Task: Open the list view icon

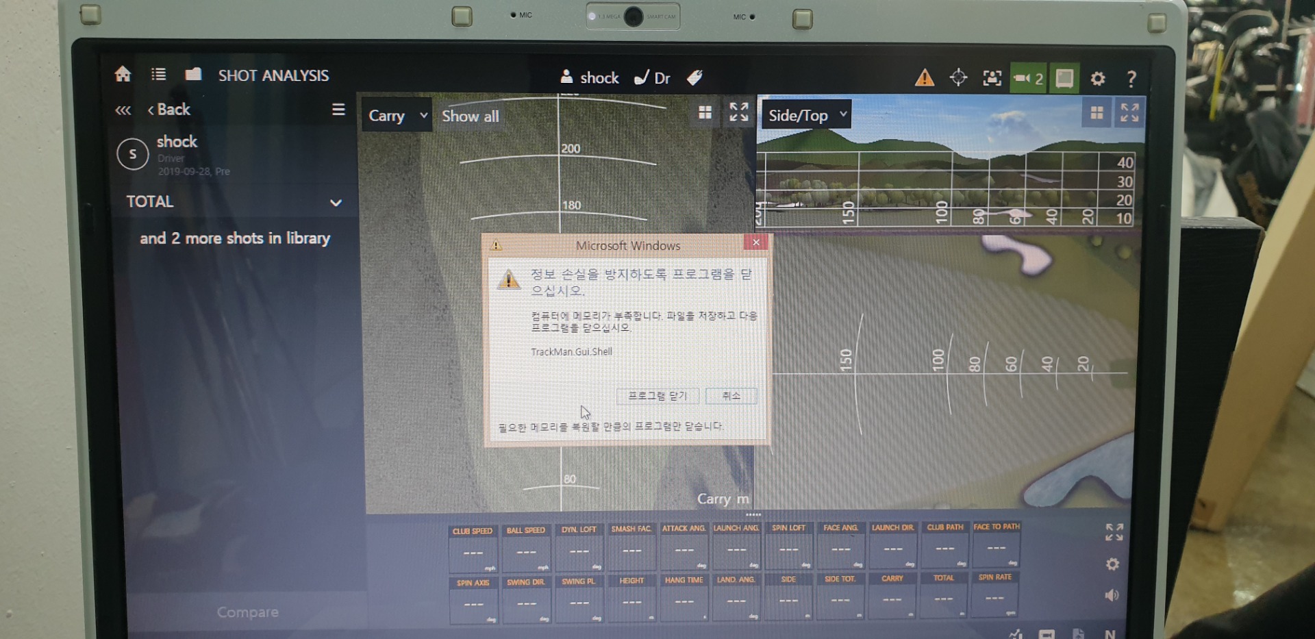Action: [x=158, y=74]
